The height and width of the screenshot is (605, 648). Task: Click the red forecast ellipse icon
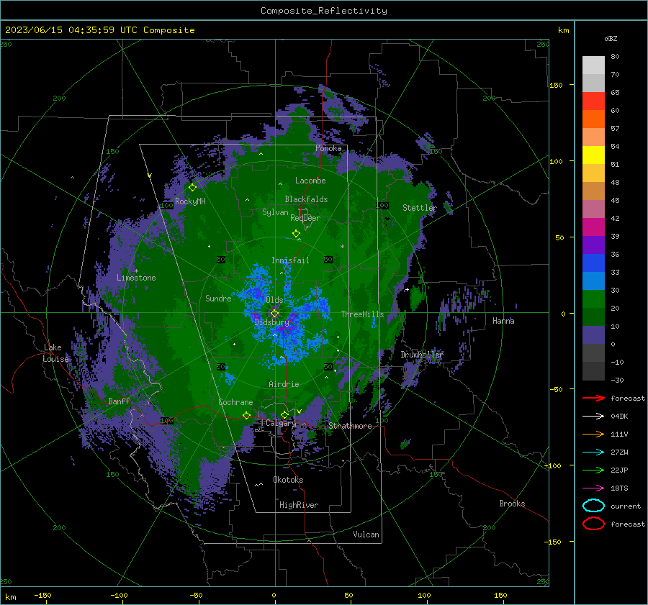(x=593, y=524)
